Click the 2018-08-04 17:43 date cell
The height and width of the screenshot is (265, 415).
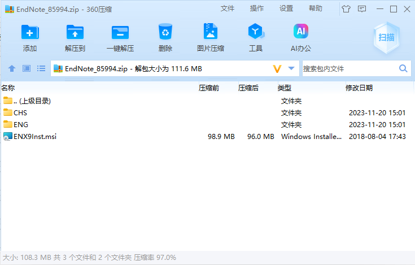pyautogui.click(x=377, y=137)
